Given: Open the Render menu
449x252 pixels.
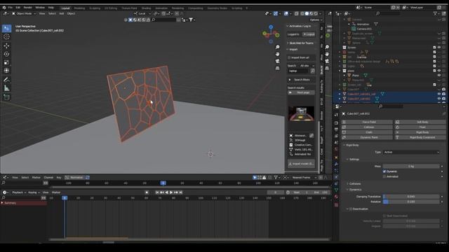Looking at the screenshot, I should [x=27, y=8].
